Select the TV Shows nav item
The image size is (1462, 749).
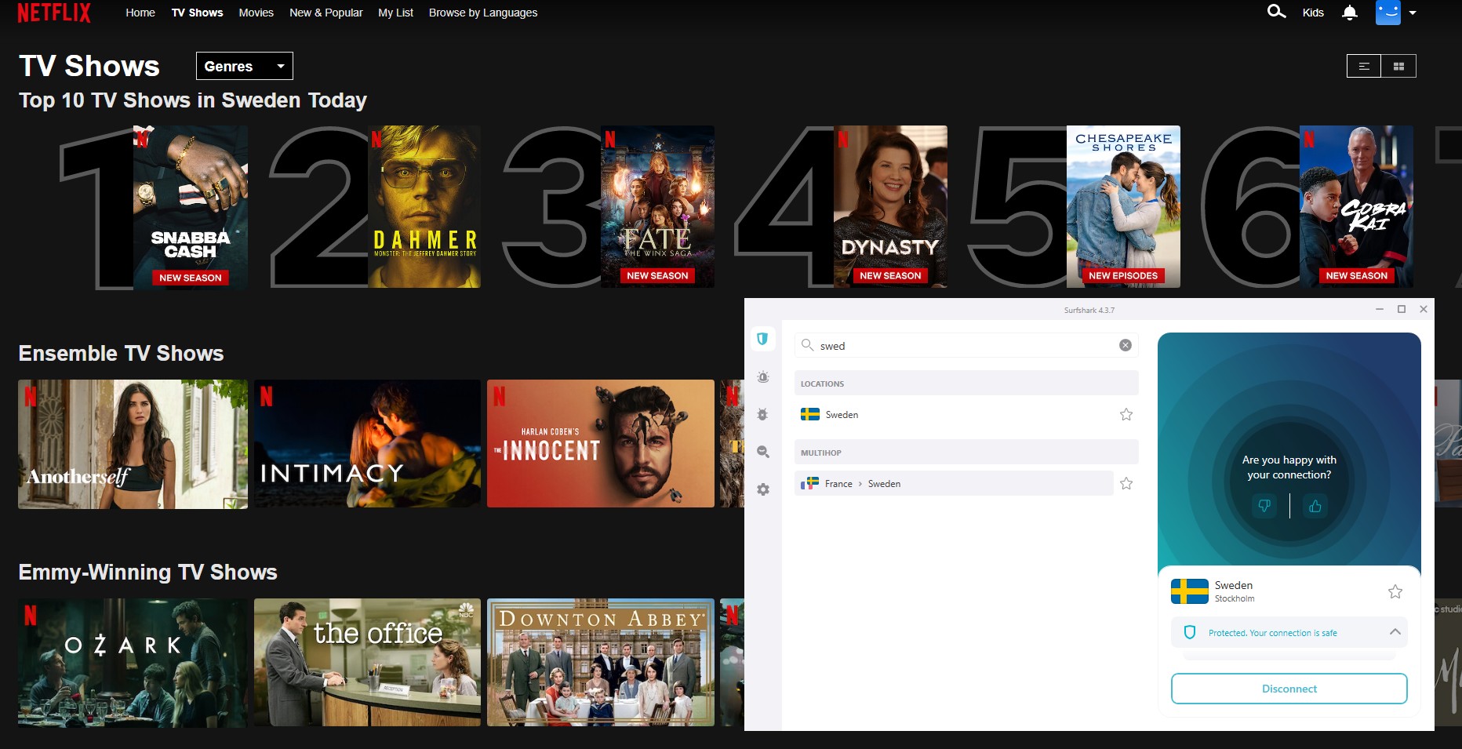pos(198,13)
